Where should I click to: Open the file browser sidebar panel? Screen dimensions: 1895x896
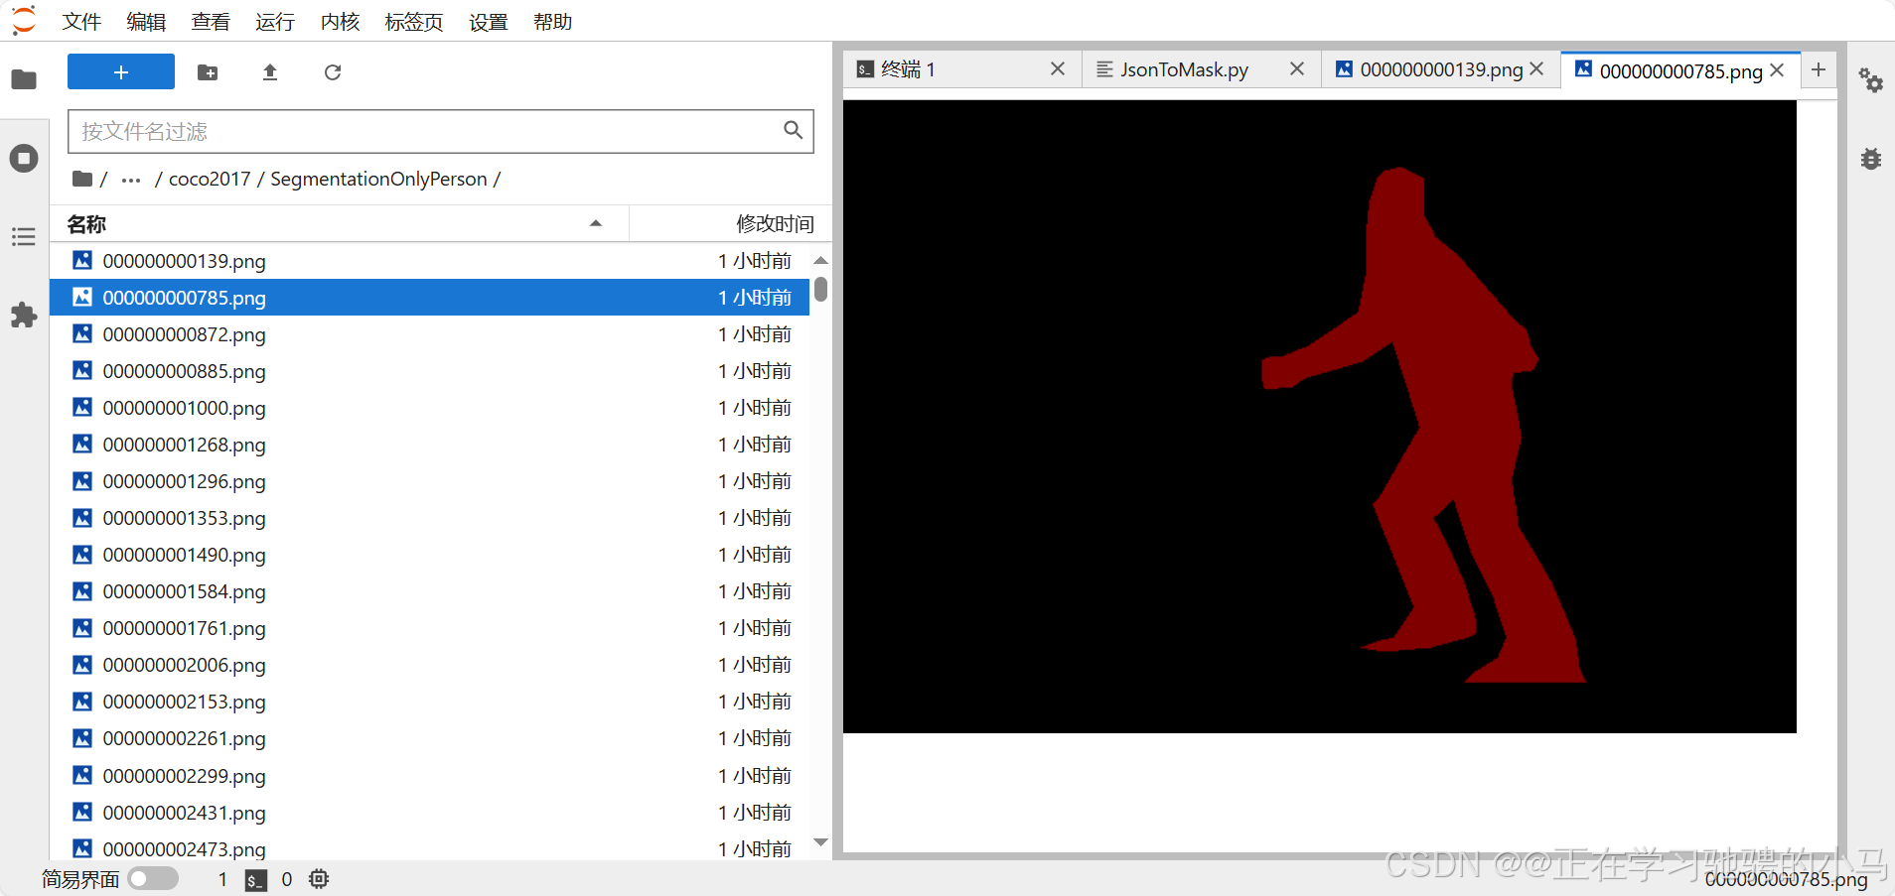pyautogui.click(x=24, y=79)
